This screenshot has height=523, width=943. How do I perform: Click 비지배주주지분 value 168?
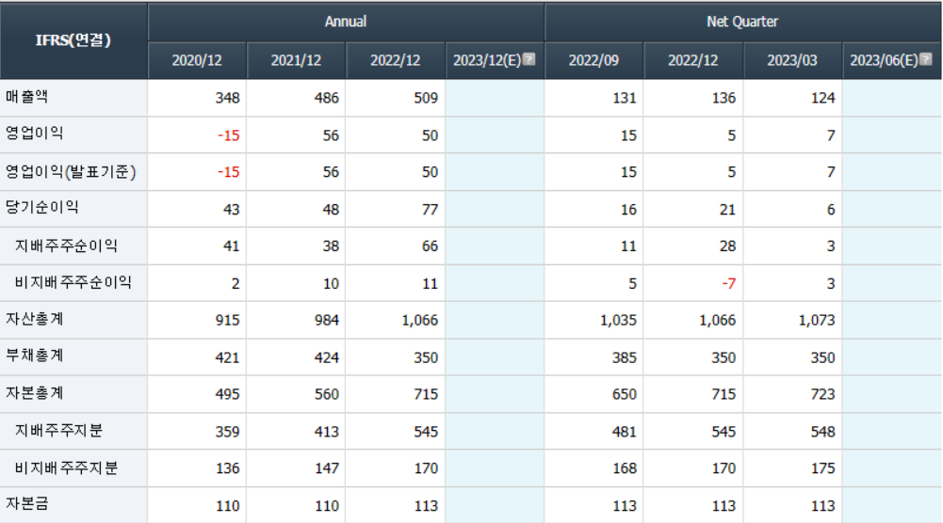[625, 468]
